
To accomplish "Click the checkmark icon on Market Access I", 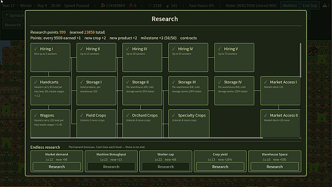I will (x=265, y=82).
